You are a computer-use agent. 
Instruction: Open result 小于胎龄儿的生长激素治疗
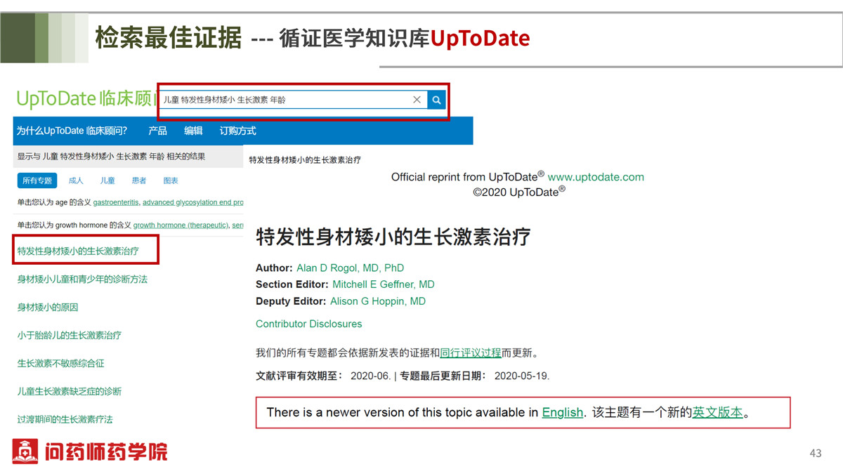(70, 335)
